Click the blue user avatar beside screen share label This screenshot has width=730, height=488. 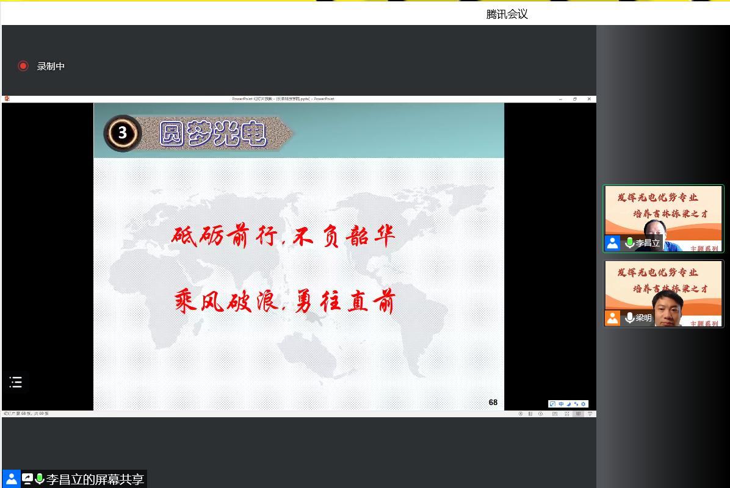(x=11, y=479)
